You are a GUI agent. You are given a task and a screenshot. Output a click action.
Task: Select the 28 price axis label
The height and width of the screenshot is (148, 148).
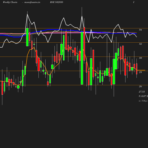point(140,72)
